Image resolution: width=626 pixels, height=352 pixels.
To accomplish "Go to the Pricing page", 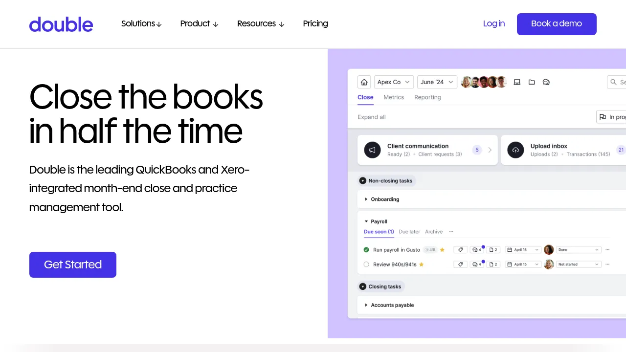I will 315,23.
